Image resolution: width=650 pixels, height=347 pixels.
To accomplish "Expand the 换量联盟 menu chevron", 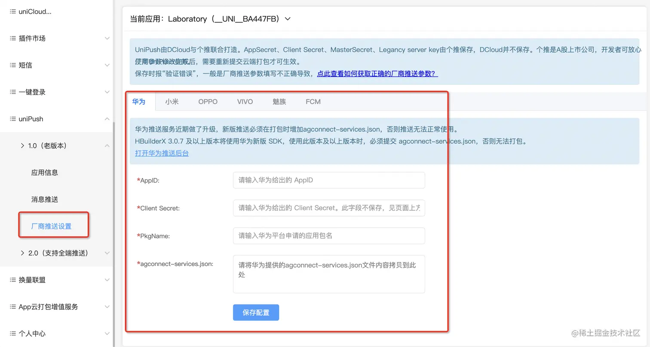I will click(x=107, y=280).
